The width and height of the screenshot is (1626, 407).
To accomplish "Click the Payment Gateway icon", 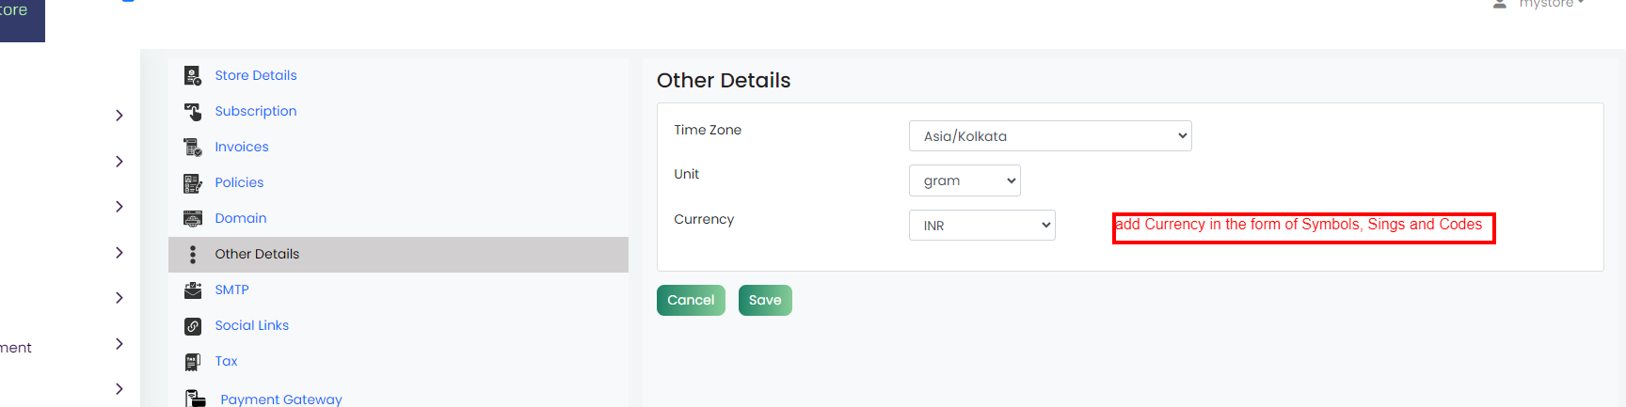I will coord(196,399).
